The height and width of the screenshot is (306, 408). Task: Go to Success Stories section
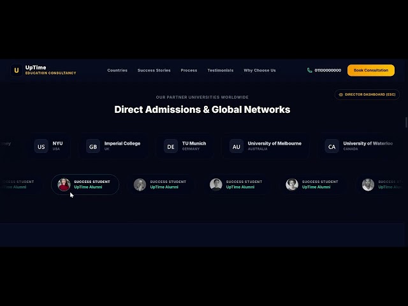click(154, 70)
